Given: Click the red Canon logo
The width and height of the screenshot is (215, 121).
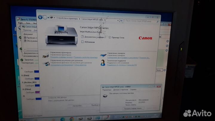Looking at the screenshot, I should tap(145, 38).
